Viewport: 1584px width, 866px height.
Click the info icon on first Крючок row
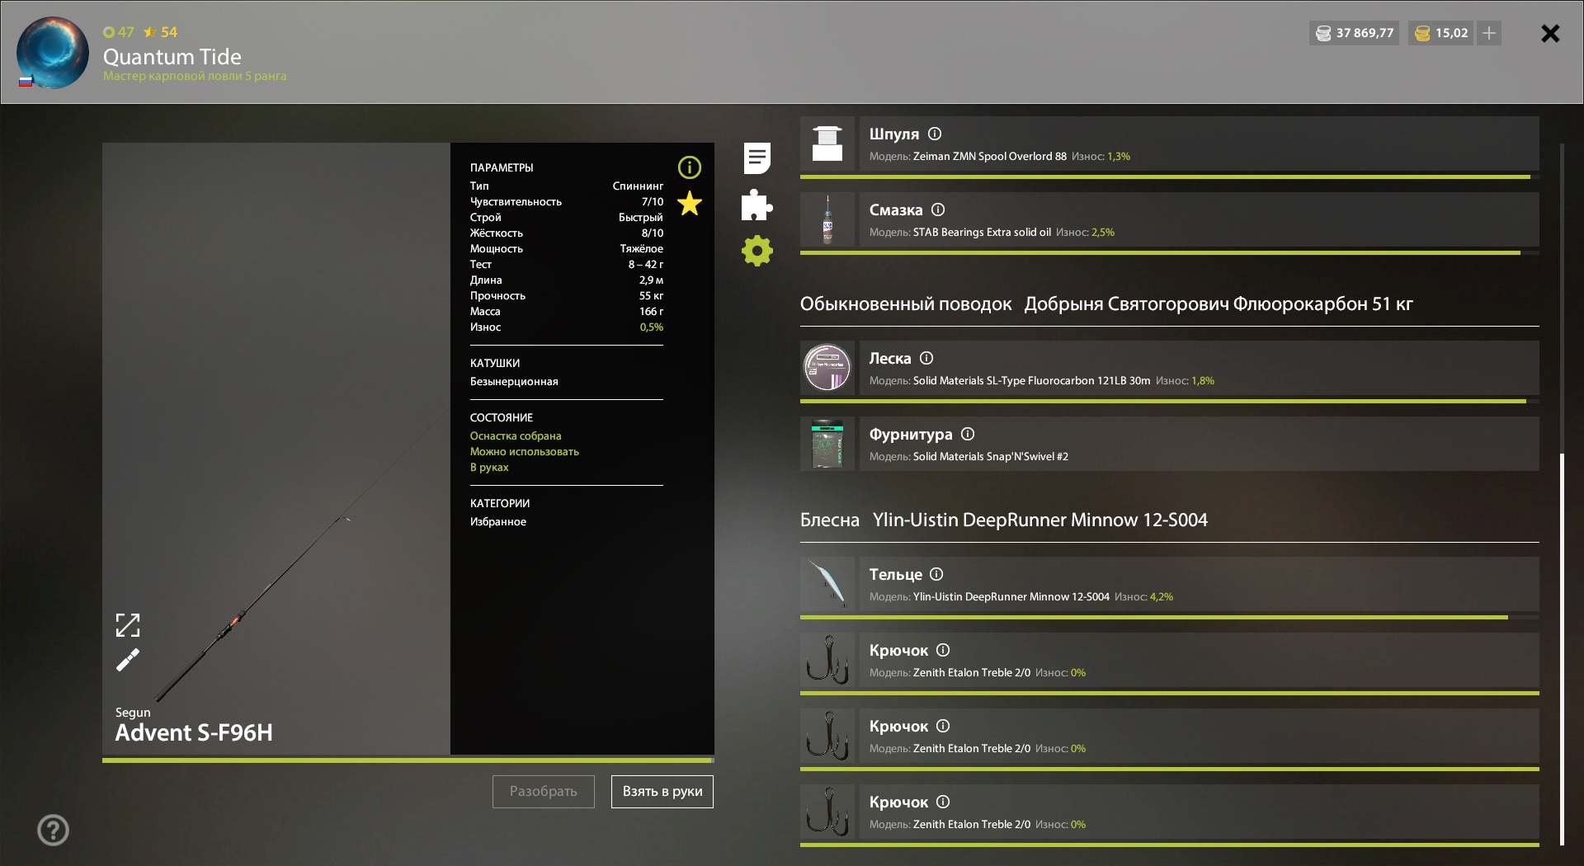point(943,650)
